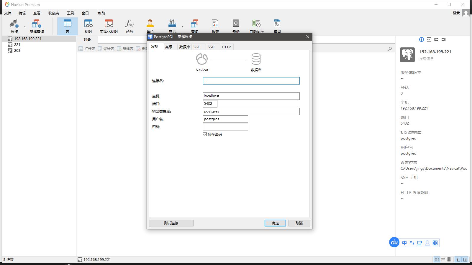Click the user avatar icon

coord(466,13)
